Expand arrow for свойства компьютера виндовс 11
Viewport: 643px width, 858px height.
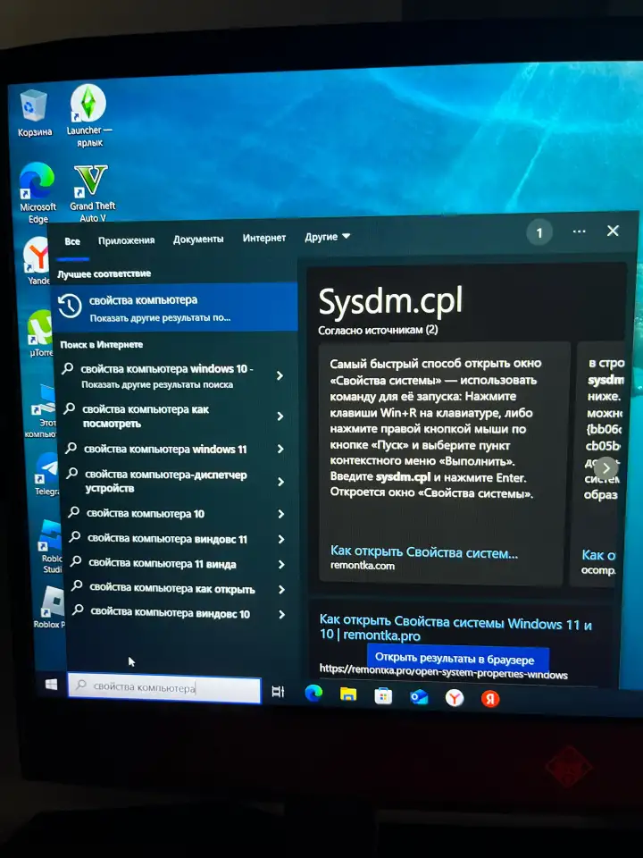pos(281,540)
